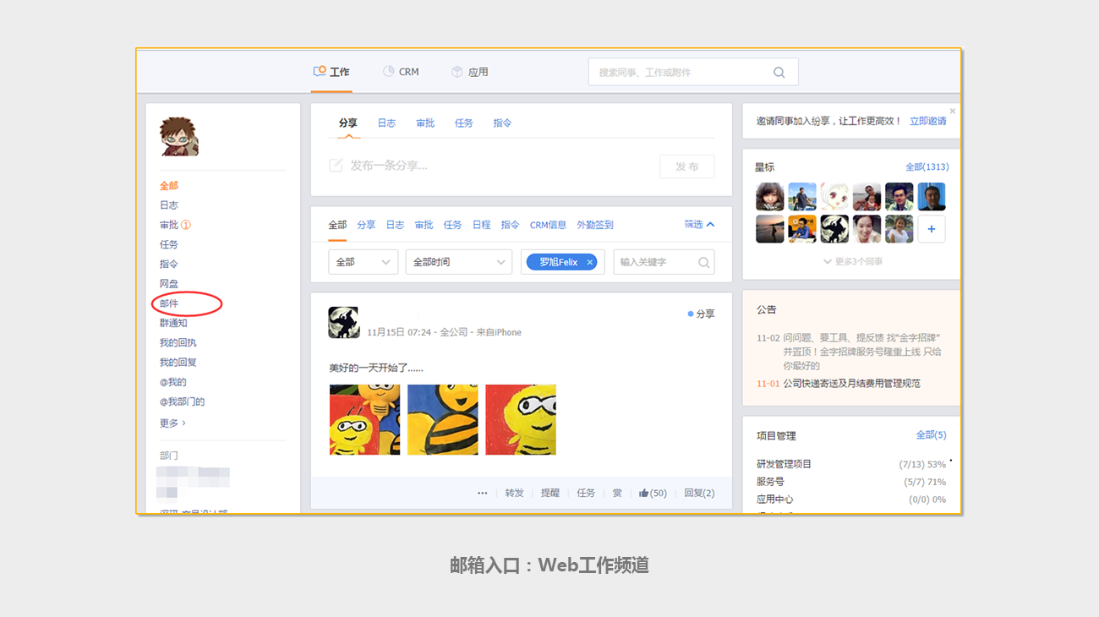This screenshot has width=1099, height=617.
Task: Select 全部 in the feed filter tabs
Action: pyautogui.click(x=337, y=225)
